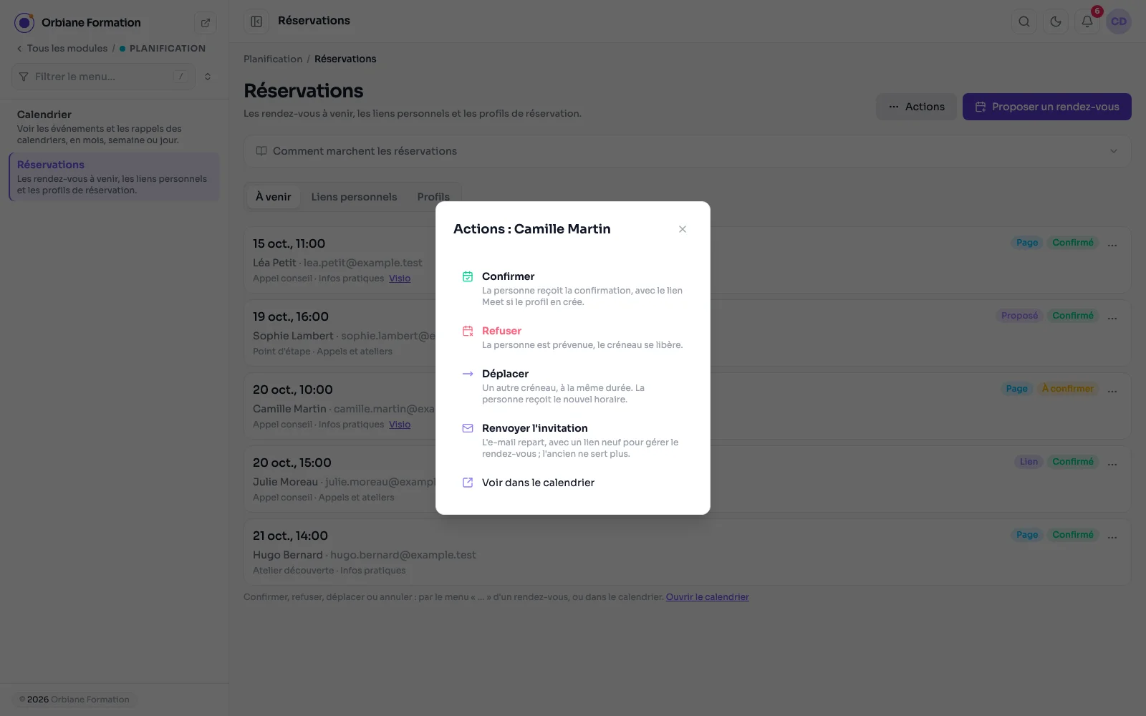Open Voir dans le calendrier

(x=573, y=483)
